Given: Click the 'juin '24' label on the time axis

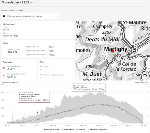Looking at the screenshot, I should (129, 125).
